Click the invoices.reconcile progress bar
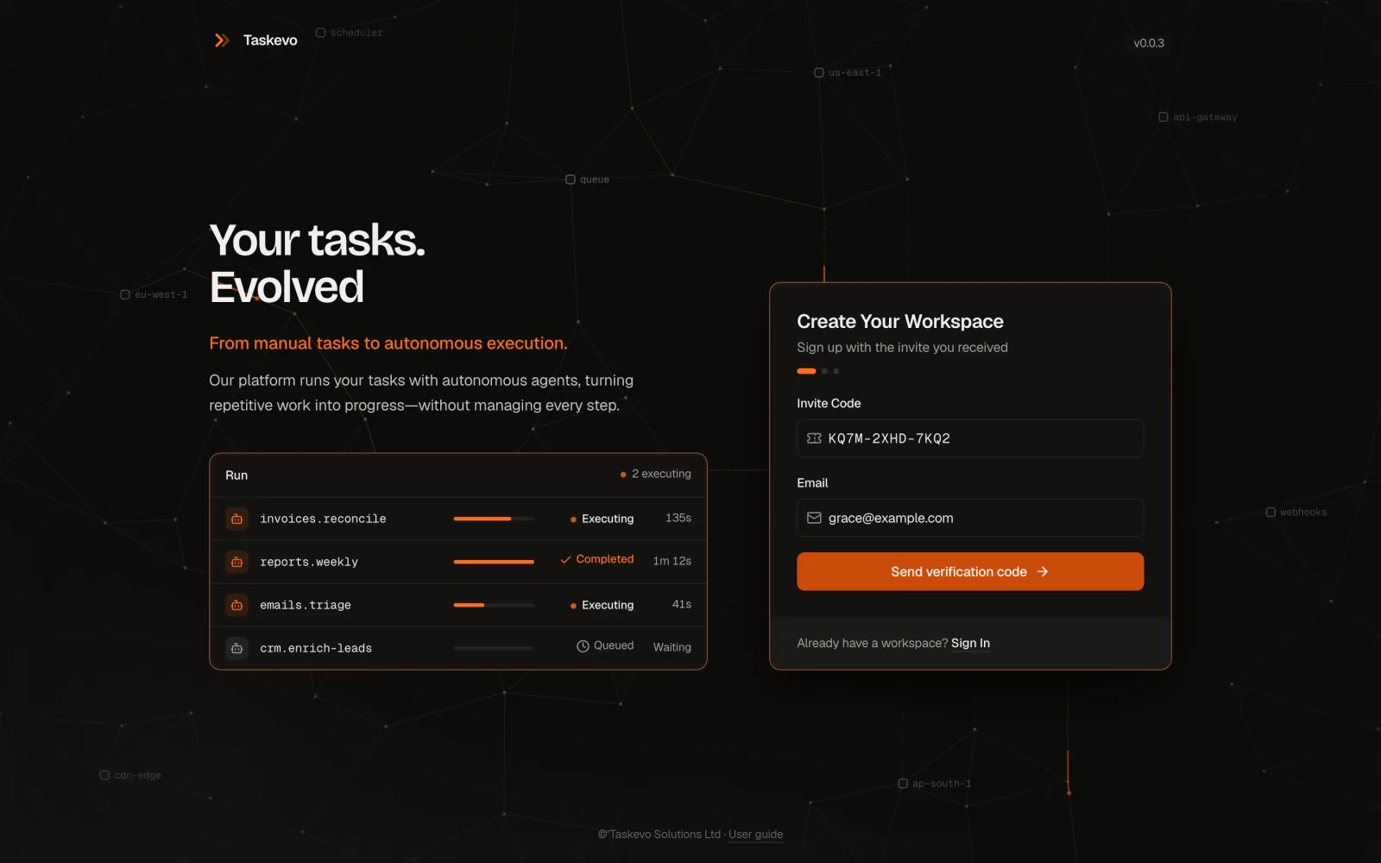This screenshot has width=1381, height=863. pos(494,519)
